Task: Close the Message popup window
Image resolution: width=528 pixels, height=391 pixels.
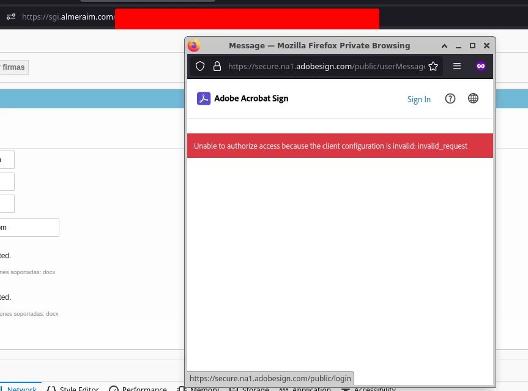Action: click(x=486, y=45)
